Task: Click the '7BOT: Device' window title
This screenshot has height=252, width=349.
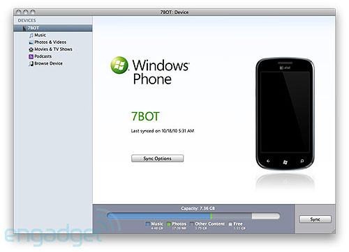Action: tap(174, 13)
